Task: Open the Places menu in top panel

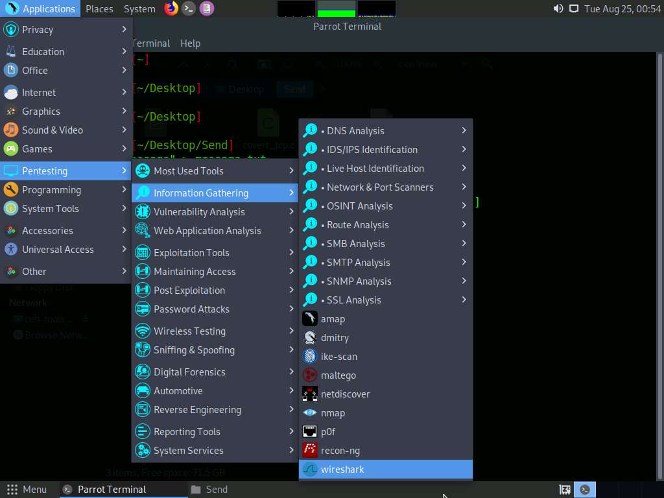Action: [x=99, y=8]
